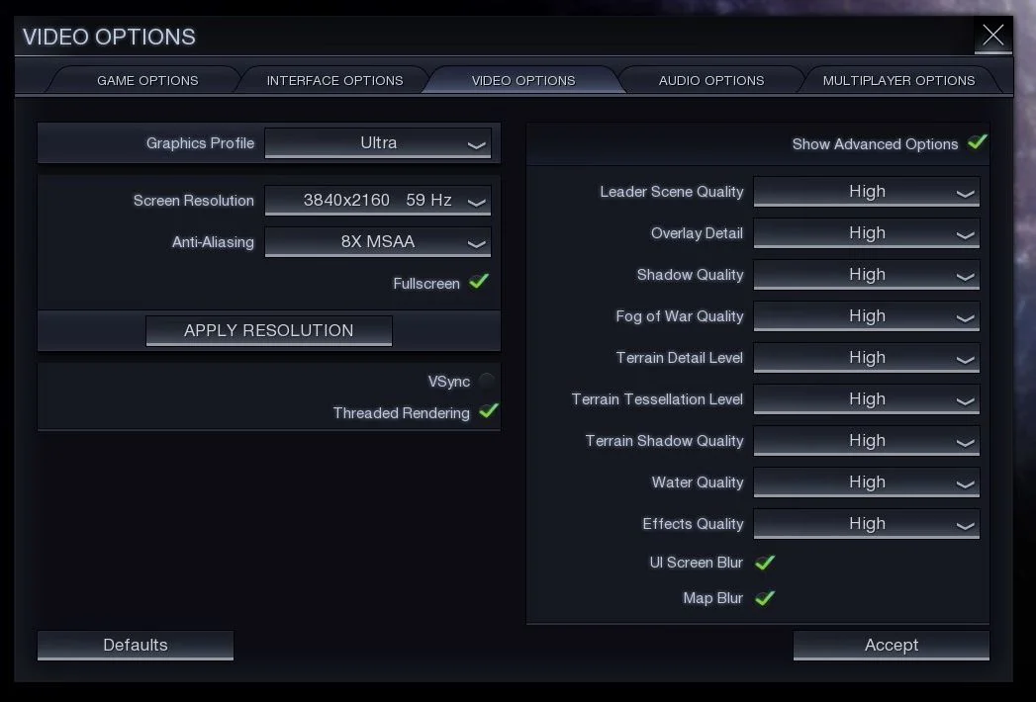Expand the Terrain Detail Level dropdown

tap(866, 358)
